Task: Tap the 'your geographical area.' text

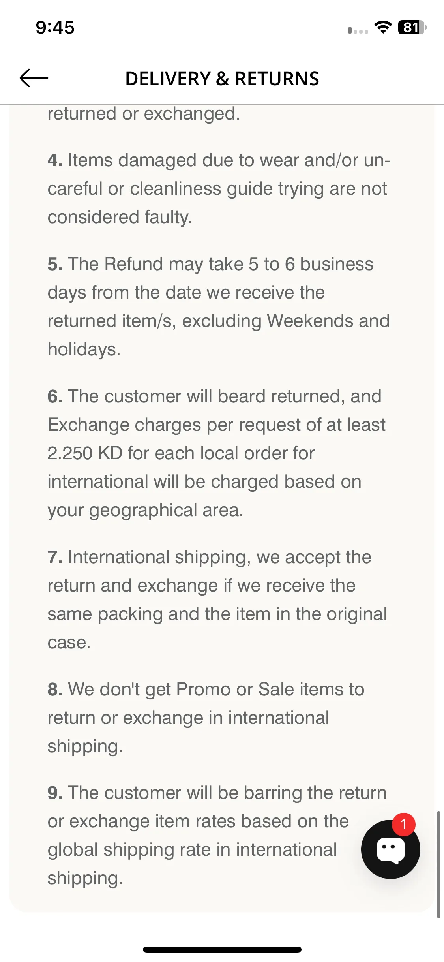Action: [145, 510]
